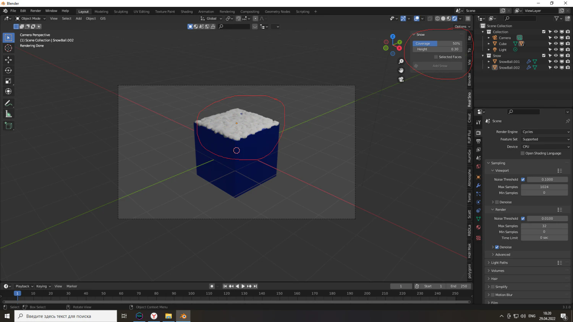The width and height of the screenshot is (573, 322).
Task: Hide Cube object with eye icon
Action: click(556, 44)
